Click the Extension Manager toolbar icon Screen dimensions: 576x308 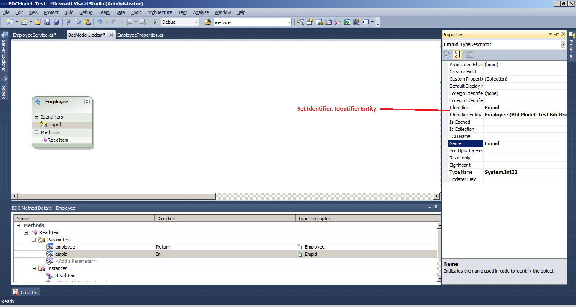[356, 22]
